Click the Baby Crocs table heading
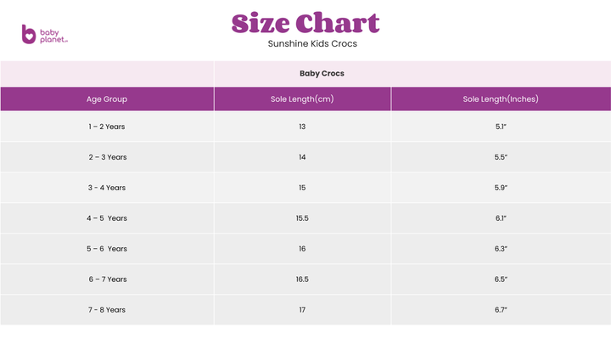This screenshot has height=344, width=611. tap(322, 74)
